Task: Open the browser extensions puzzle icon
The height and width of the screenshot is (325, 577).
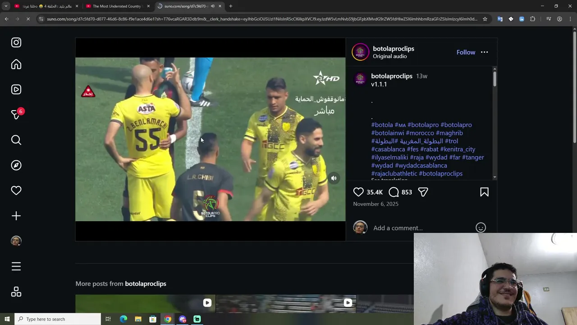Action: pyautogui.click(x=533, y=19)
